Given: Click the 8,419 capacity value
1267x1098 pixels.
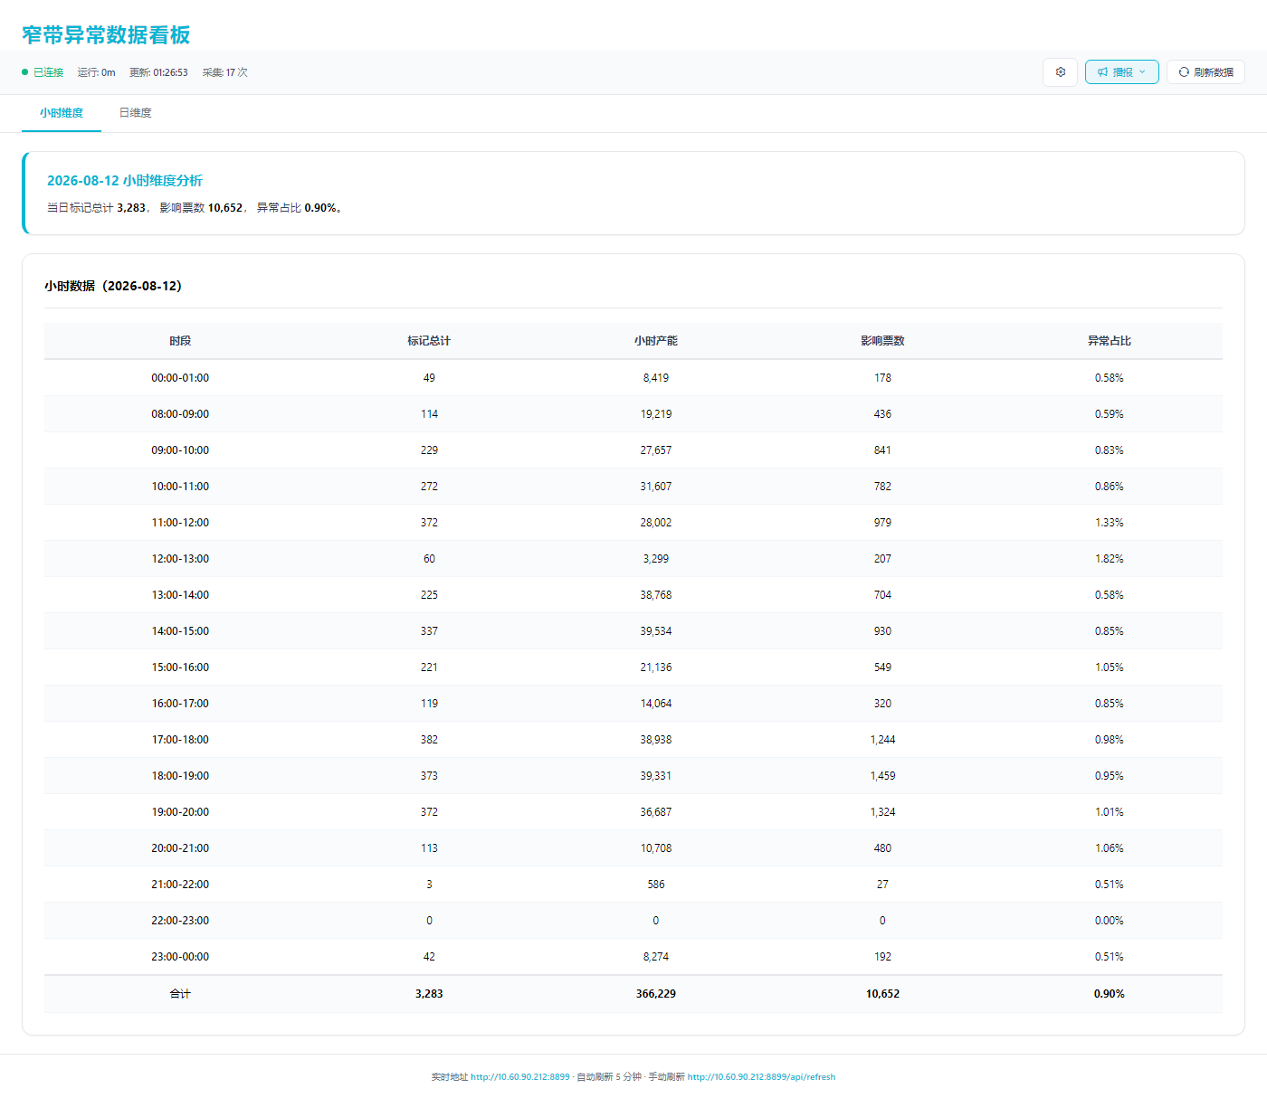Looking at the screenshot, I should click(x=656, y=378).
